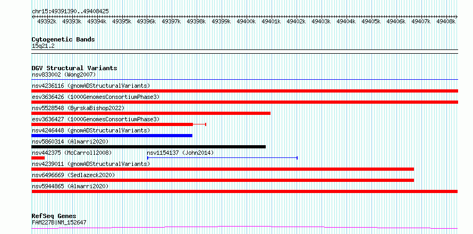Click the Cytogenetic Bands track title
Image resolution: width=473 pixels, height=234 pixels.
coord(63,39)
